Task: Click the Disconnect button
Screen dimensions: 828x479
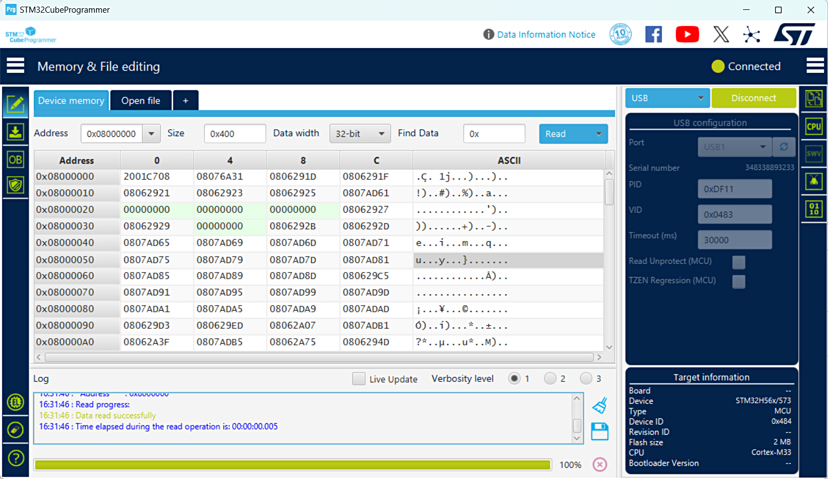Action: click(x=754, y=98)
